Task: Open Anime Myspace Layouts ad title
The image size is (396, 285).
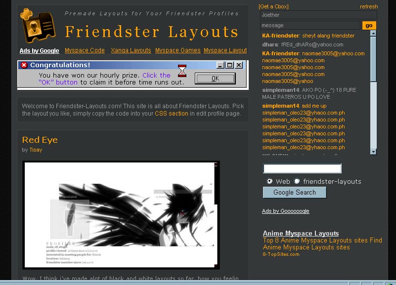Action: click(301, 233)
